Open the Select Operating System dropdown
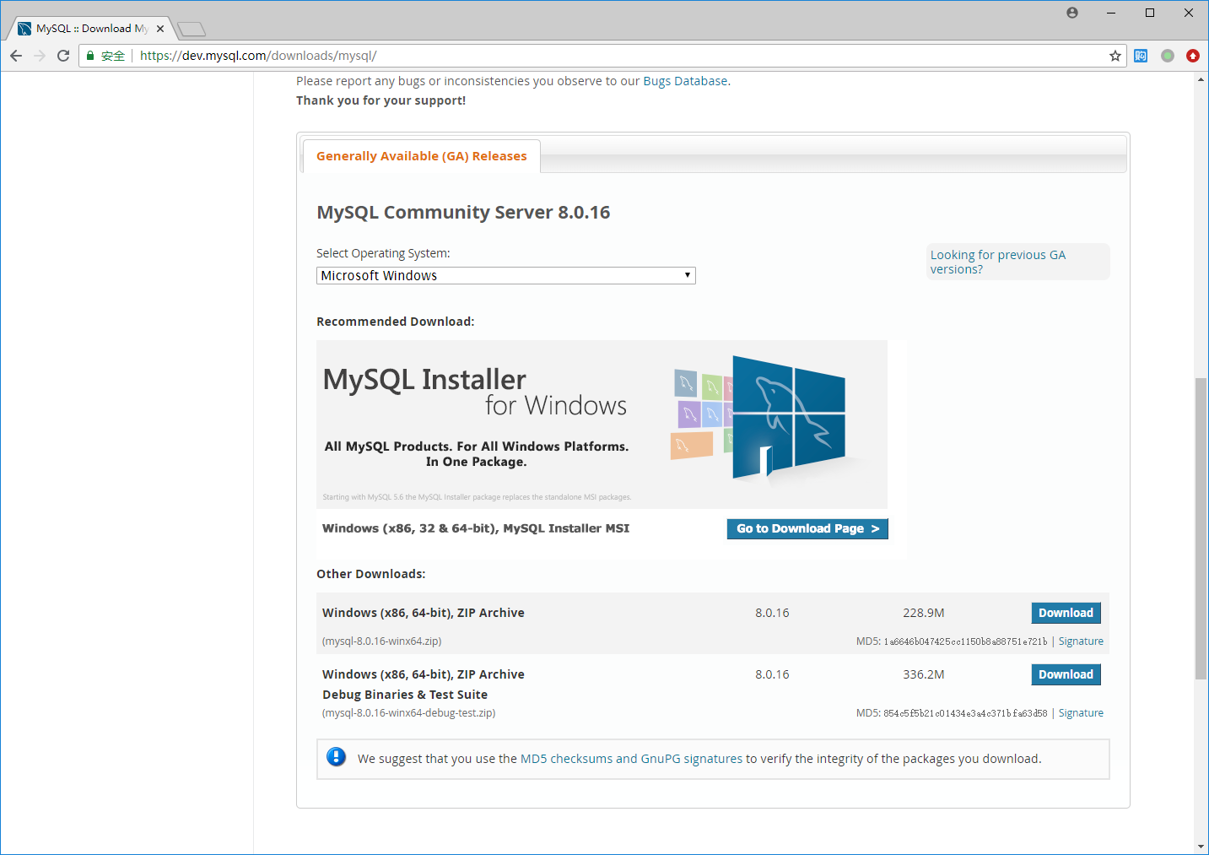 (505, 276)
